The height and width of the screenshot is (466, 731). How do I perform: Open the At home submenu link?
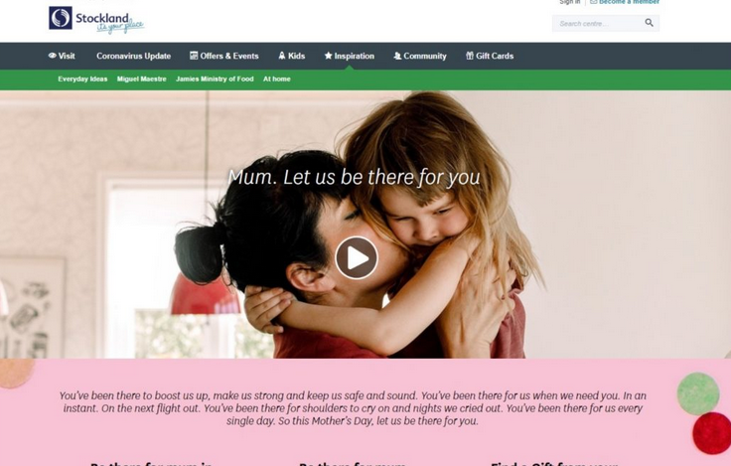(277, 79)
